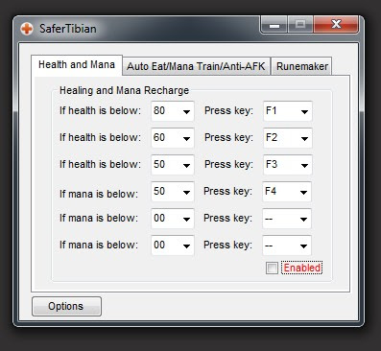The height and width of the screenshot is (351, 381).
Task: Open the first mana threshold dropdown showing 50
Action: (173, 192)
